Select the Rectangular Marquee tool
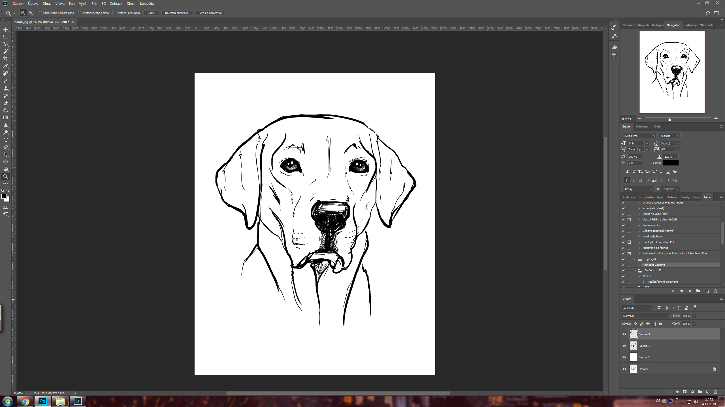 click(x=6, y=37)
